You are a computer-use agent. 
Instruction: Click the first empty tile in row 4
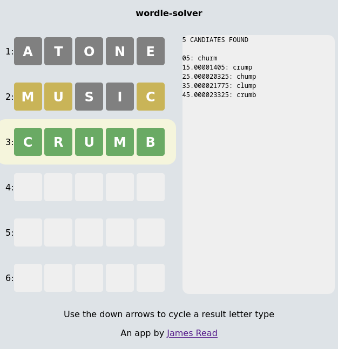tap(28, 187)
